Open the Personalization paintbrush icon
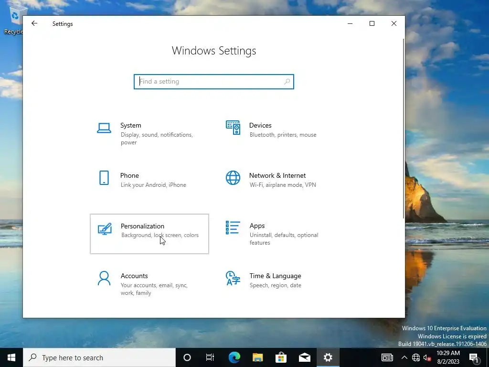Image resolution: width=489 pixels, height=367 pixels. (x=105, y=229)
